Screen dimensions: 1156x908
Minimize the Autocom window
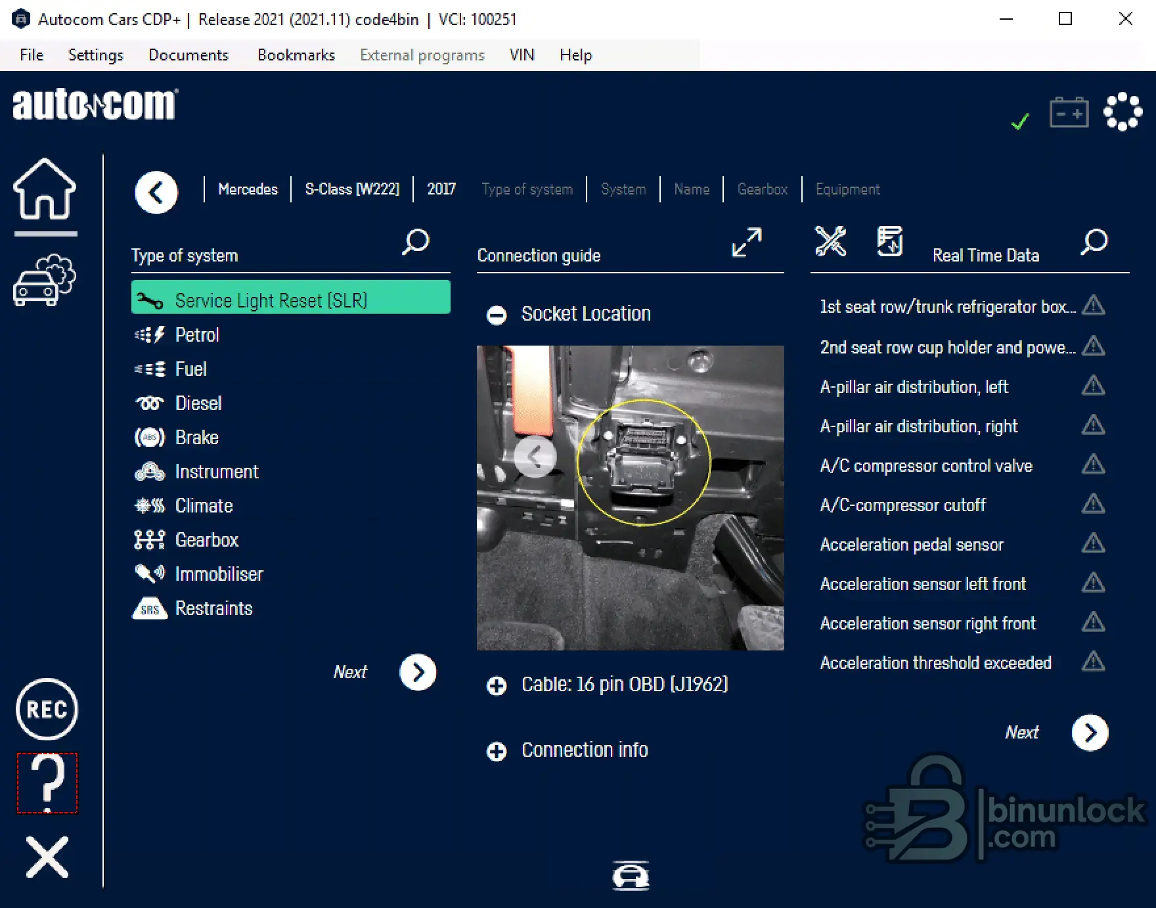click(x=1006, y=19)
